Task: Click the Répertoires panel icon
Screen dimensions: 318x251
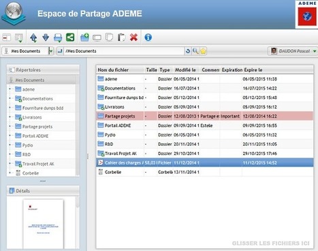Action: click(12, 70)
